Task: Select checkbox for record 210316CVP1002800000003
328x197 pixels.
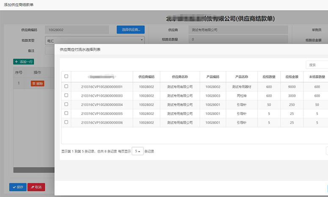Action: (66, 96)
